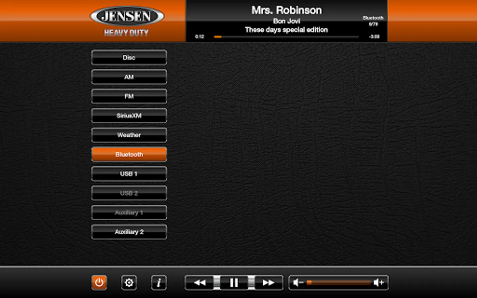Click album text These days special edition

pos(287,30)
